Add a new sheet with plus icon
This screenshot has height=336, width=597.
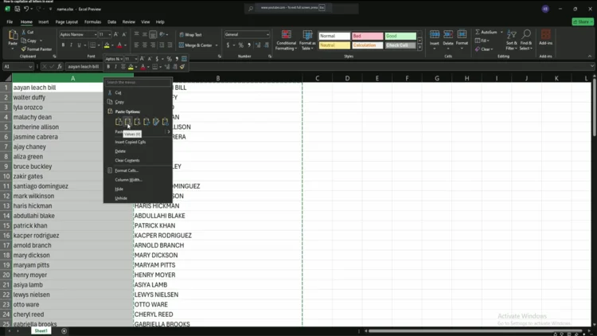(64, 330)
